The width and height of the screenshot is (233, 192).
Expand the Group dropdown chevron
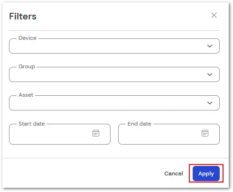tap(210, 74)
